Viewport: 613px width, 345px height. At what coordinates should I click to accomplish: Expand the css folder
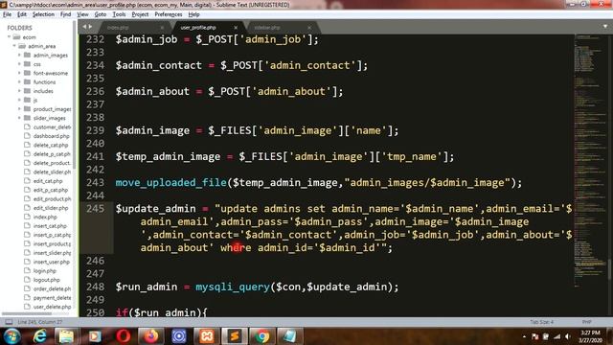[x=19, y=64]
